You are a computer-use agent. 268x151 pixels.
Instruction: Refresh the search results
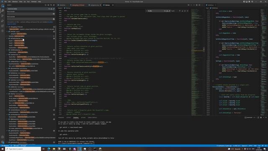[x=46, y=5]
